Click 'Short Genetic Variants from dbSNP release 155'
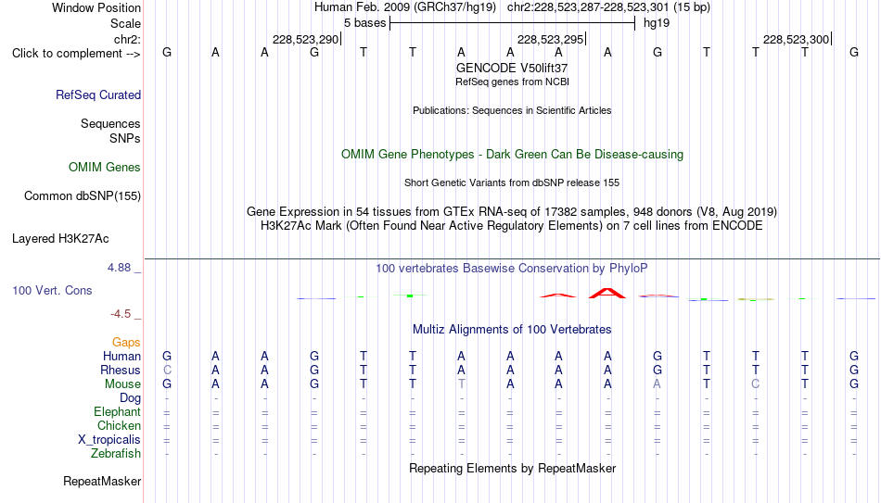Screen dimensions: 881x503 click(512, 183)
